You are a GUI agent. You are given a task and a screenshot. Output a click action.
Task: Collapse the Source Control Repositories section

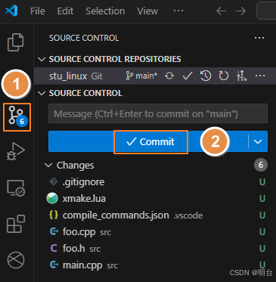(x=42, y=59)
